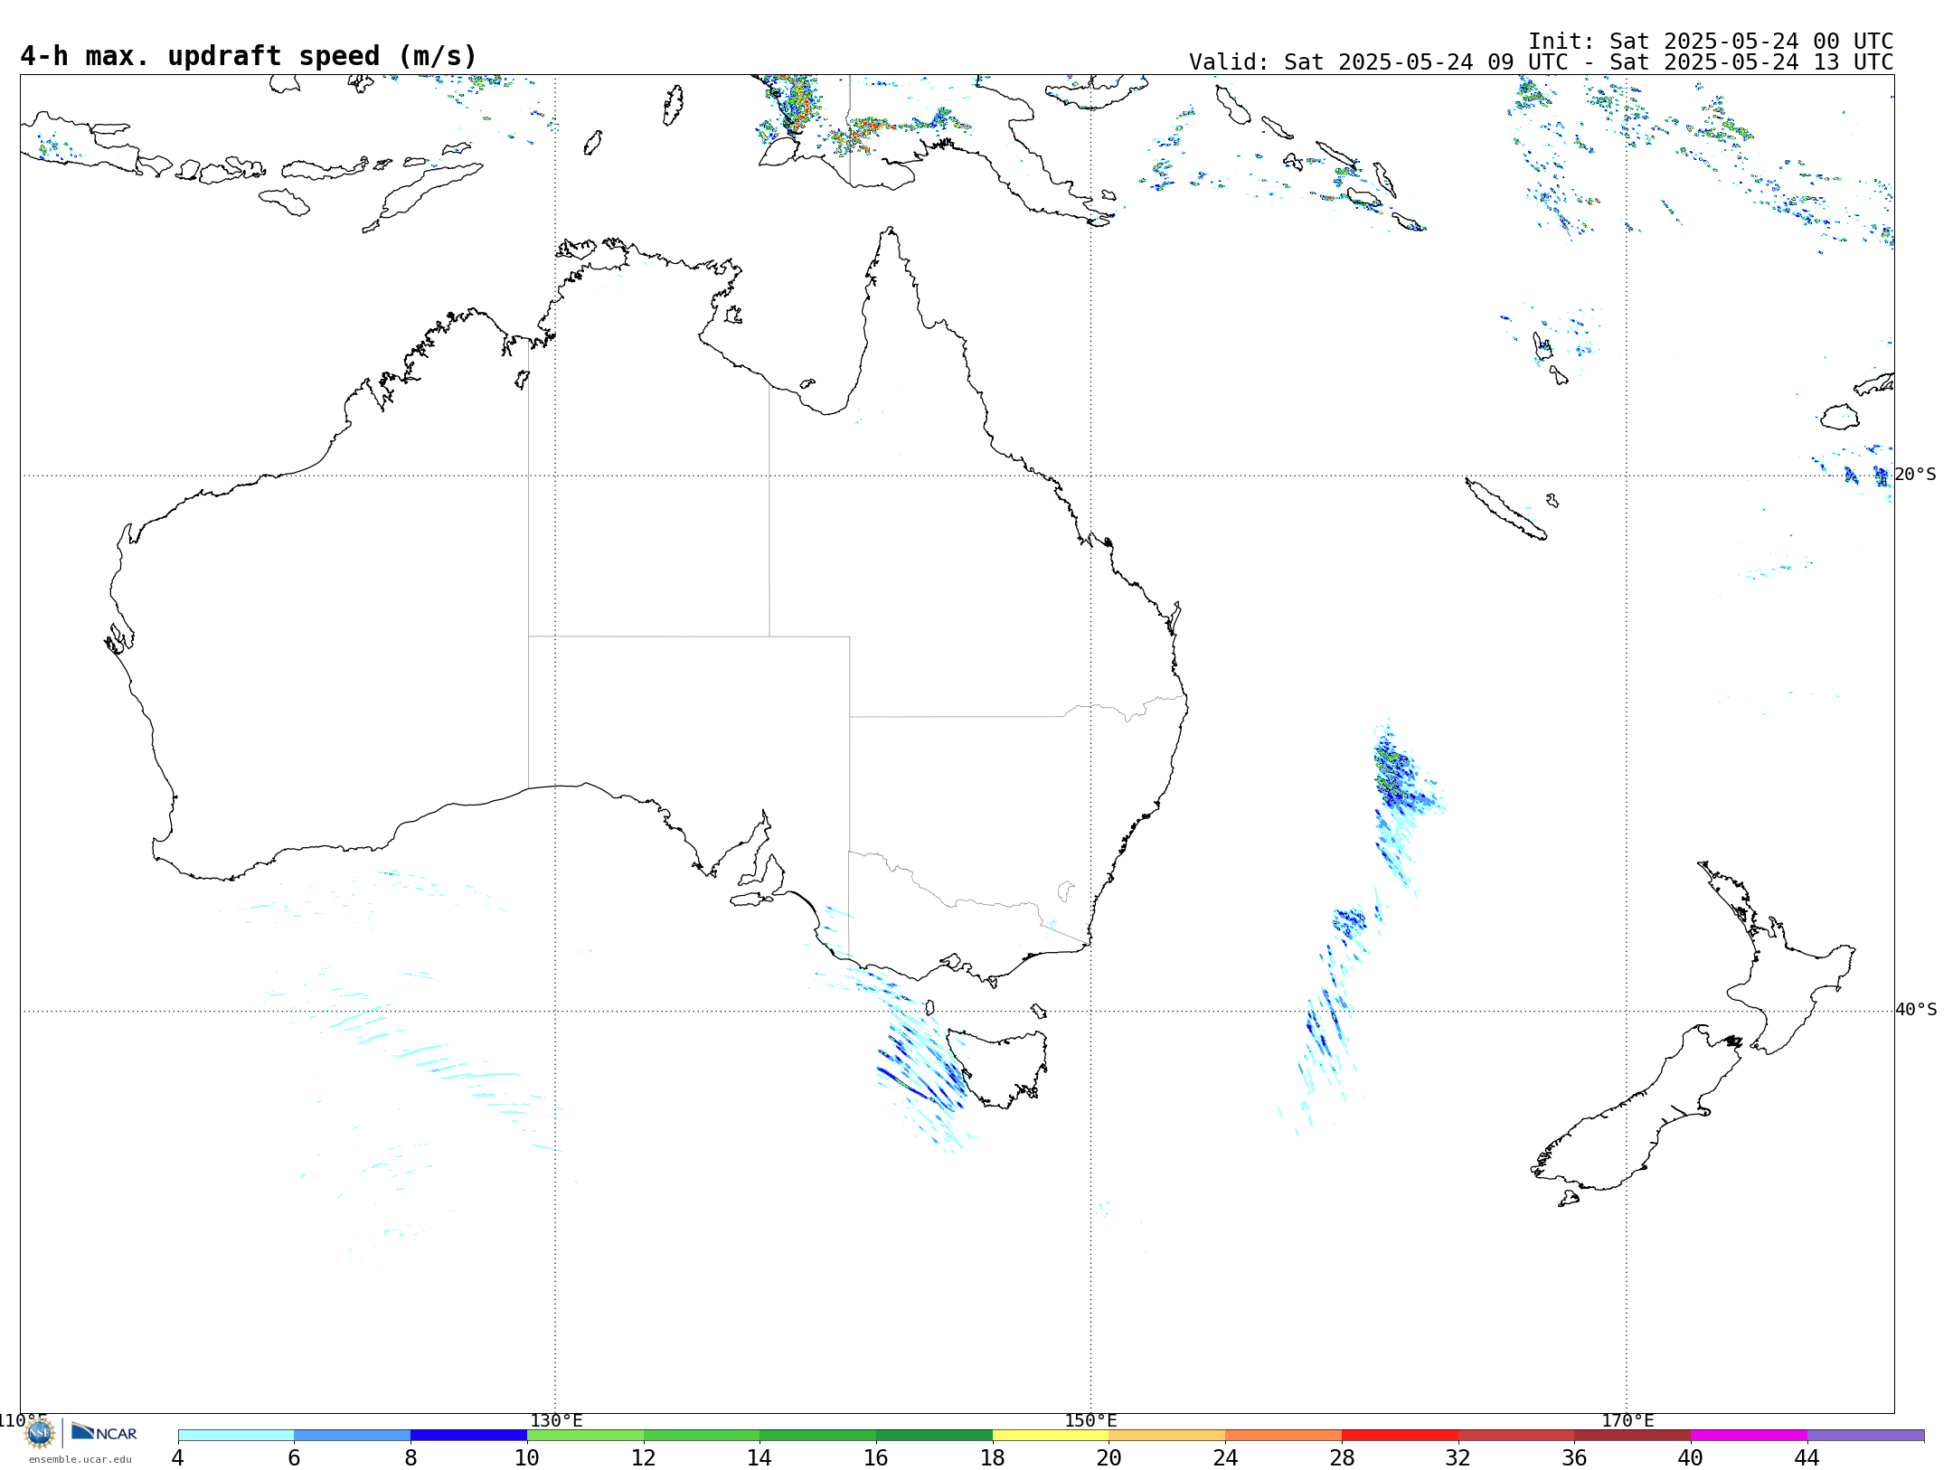Select the magenta 40–44 m/s swatch
Screen dimensions: 1953x1470
(1749, 1436)
